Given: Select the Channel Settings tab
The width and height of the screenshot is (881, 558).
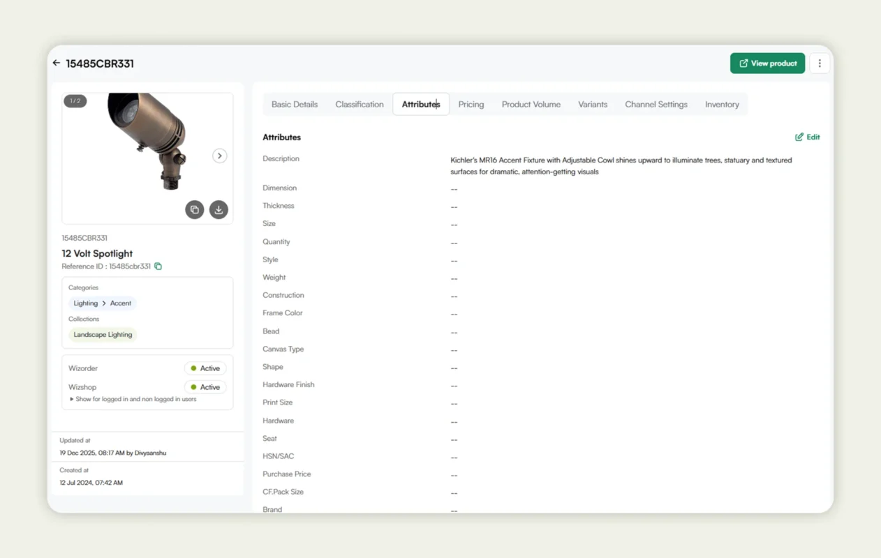Looking at the screenshot, I should point(656,104).
